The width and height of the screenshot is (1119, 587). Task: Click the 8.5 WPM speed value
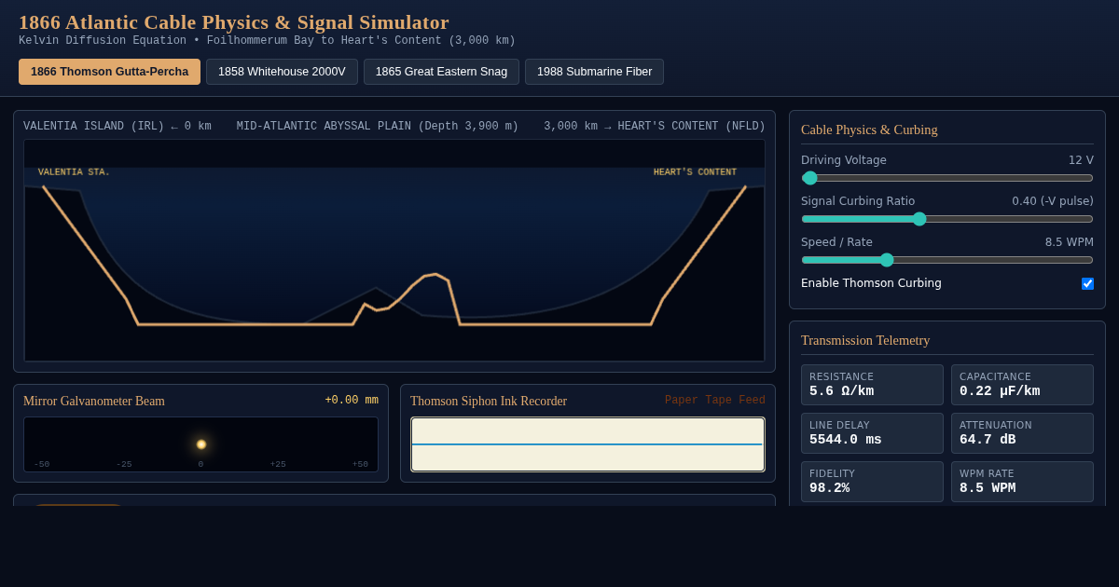[1069, 242]
